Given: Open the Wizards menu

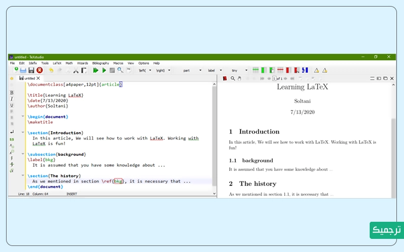Looking at the screenshot, I should (82, 63).
